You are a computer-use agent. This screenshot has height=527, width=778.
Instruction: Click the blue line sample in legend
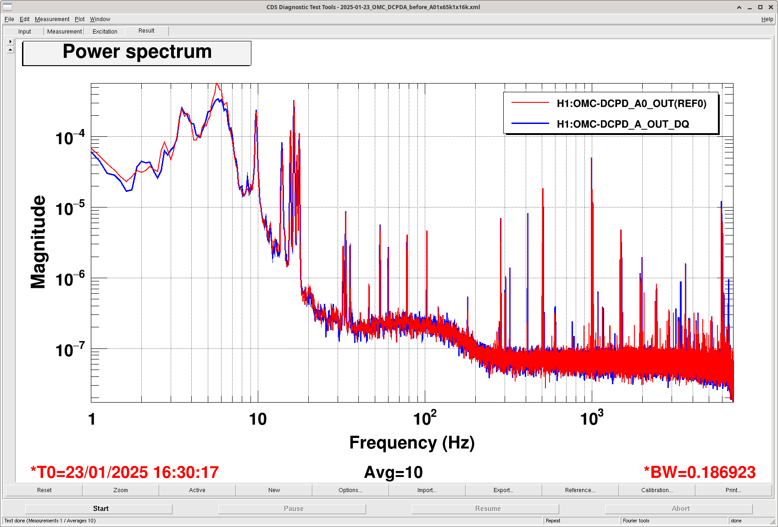click(x=530, y=123)
